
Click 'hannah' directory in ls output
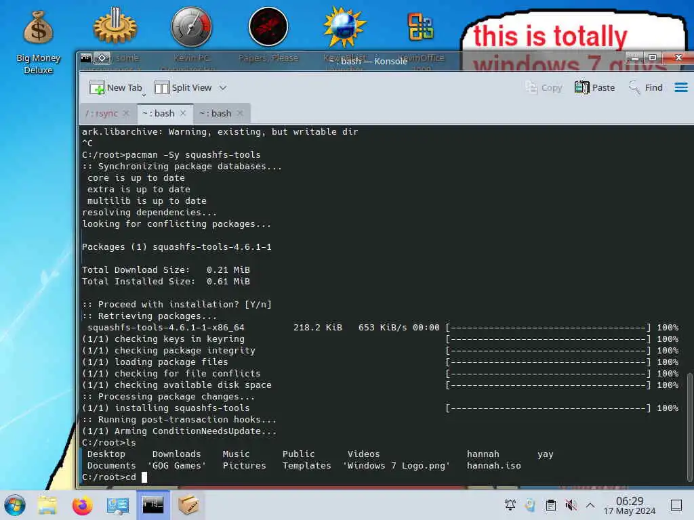(483, 454)
